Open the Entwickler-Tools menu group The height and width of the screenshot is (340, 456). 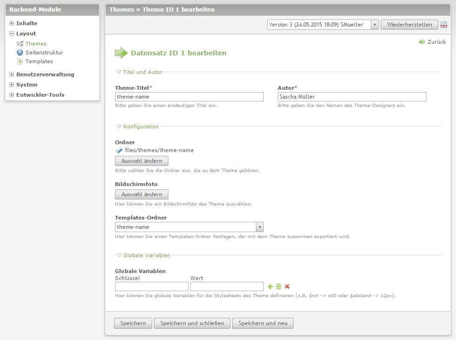pos(12,95)
